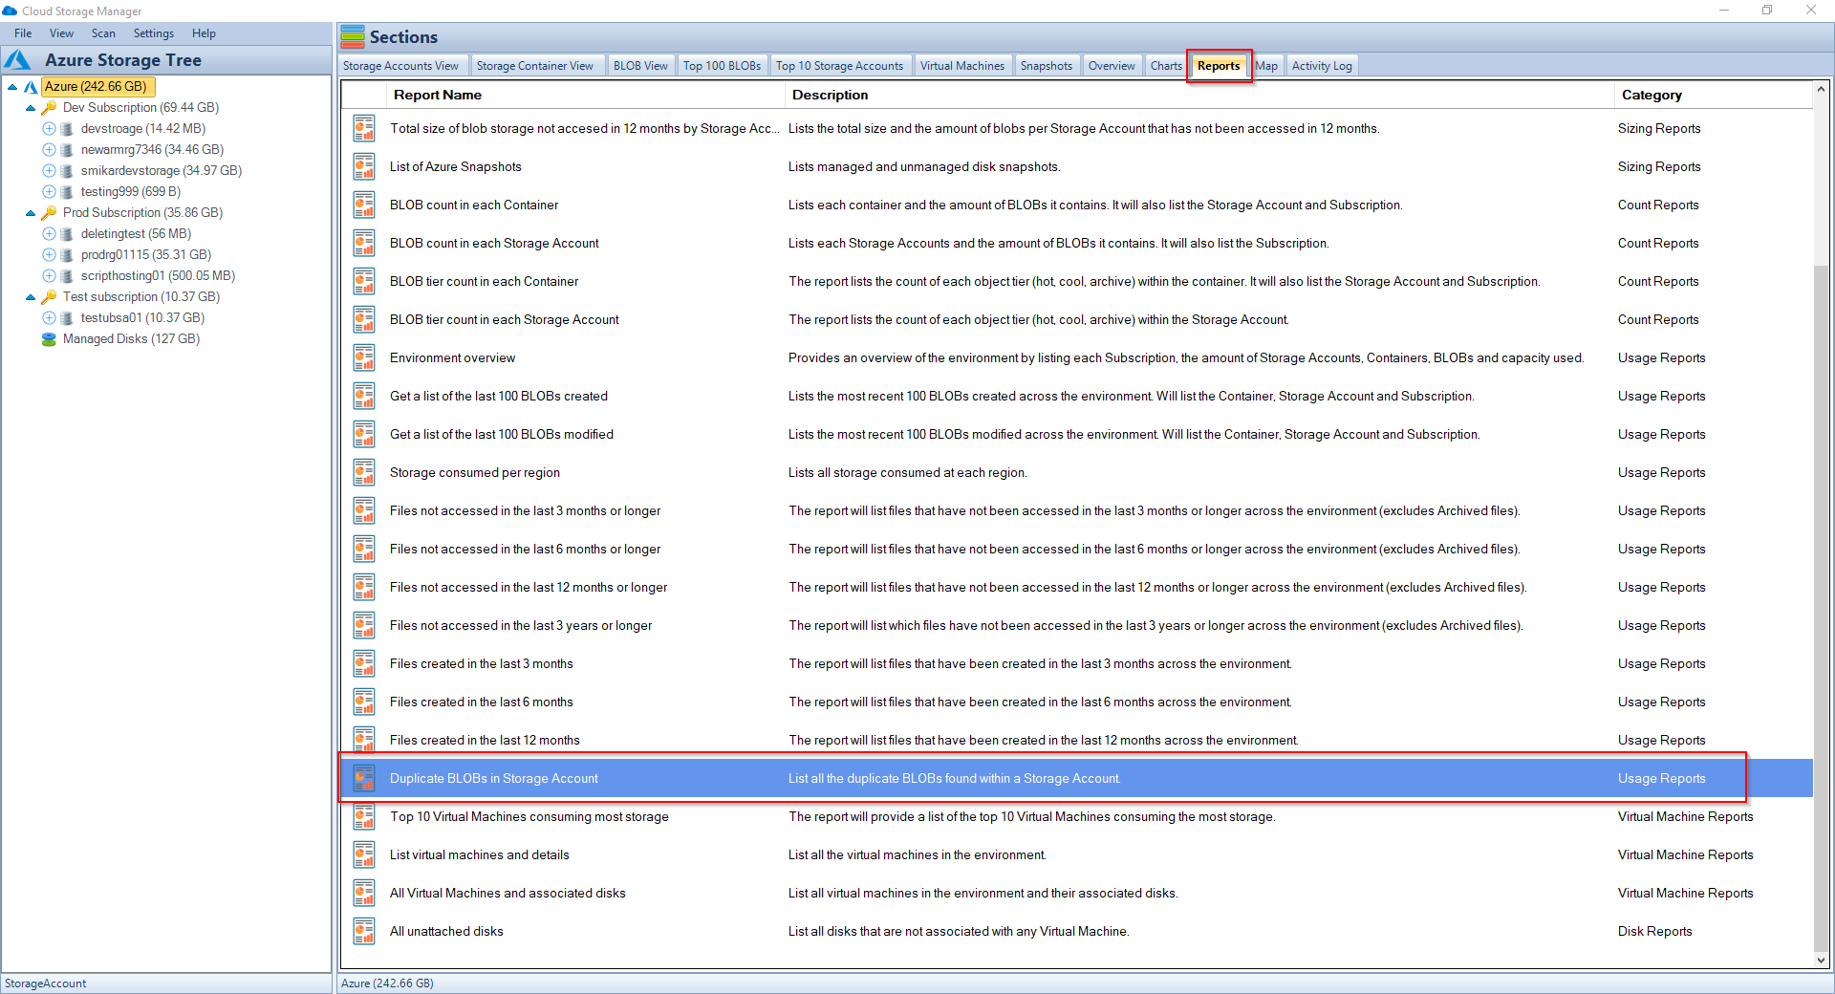
Task: Select 'Files not accessed in the last 6 months or longer'
Action: 525,549
